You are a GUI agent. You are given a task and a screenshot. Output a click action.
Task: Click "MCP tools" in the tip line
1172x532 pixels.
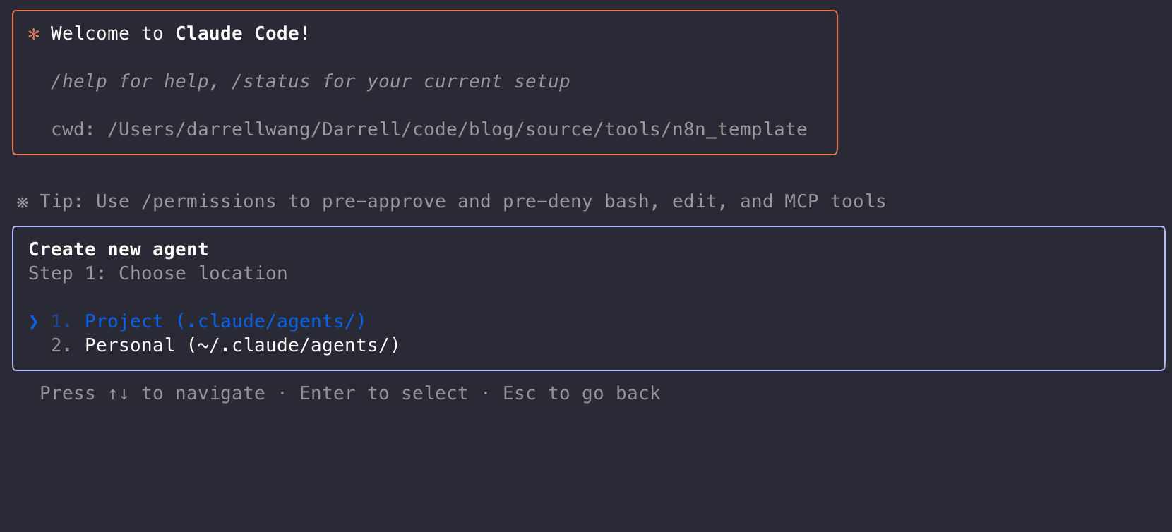(x=835, y=202)
